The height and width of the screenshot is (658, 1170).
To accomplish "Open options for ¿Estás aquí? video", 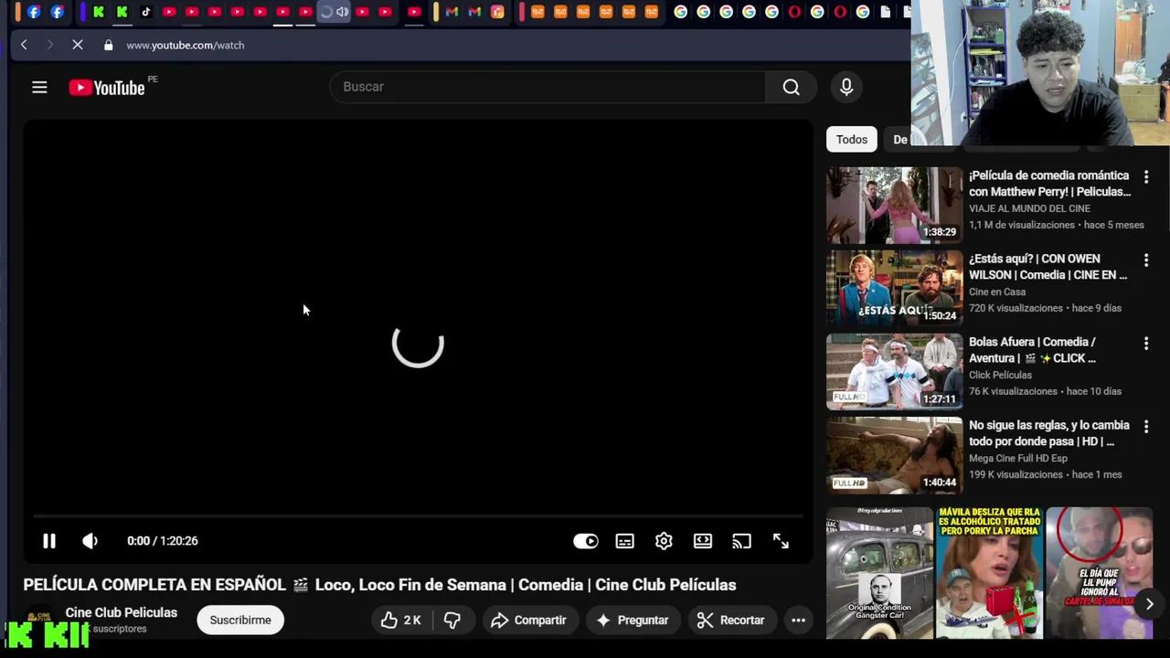I will [x=1146, y=260].
